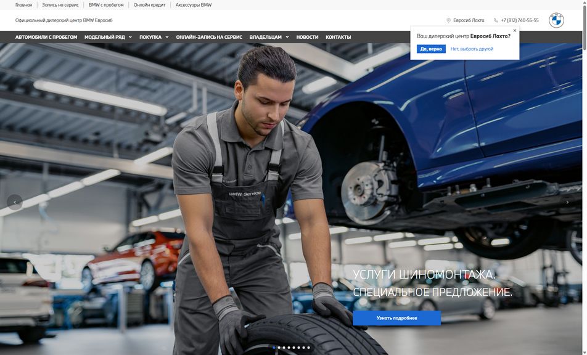Click the heading УСЛУГИ ШИНОМОНТАЖА.

tap(424, 274)
